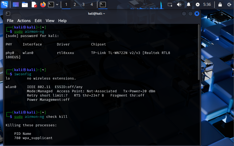Open the Help menu
The width and height of the screenshot is (234, 146).
coord(63,21)
